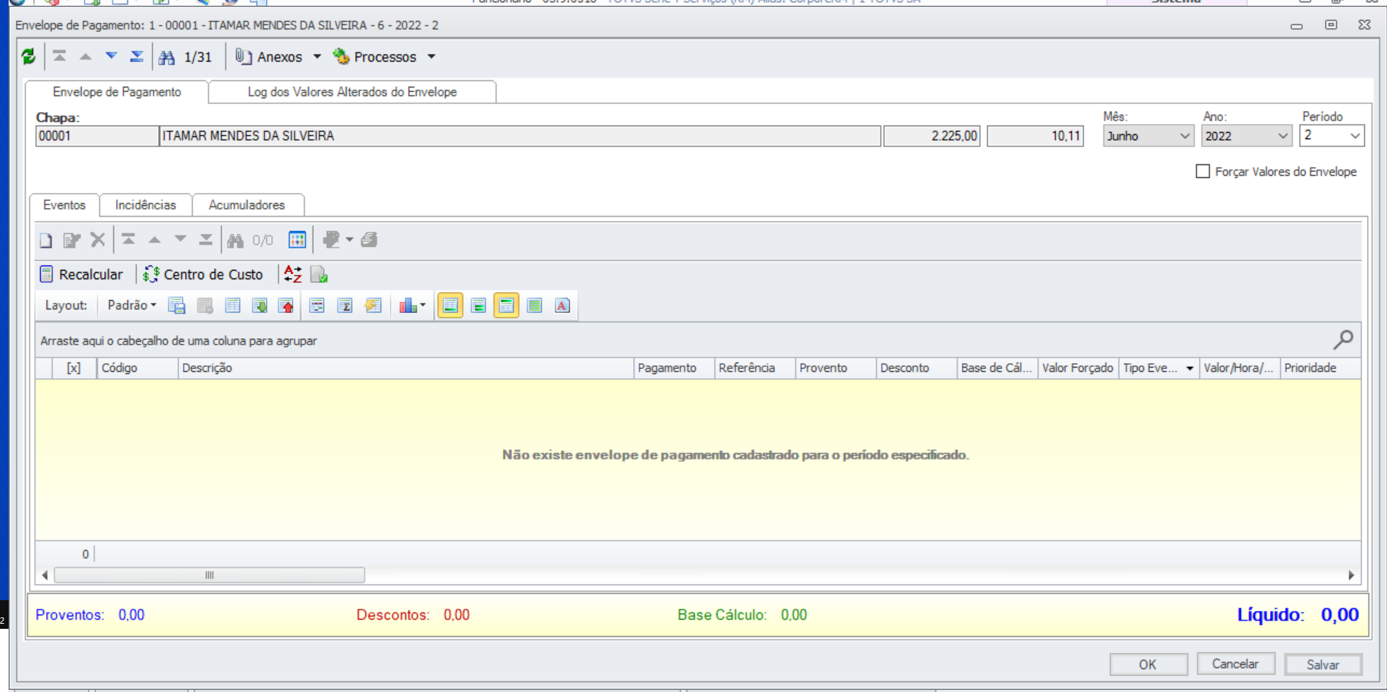Select the Acumuladores tab

tap(246, 205)
